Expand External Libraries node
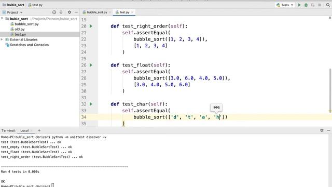This screenshot has width=332, height=187. [2, 39]
